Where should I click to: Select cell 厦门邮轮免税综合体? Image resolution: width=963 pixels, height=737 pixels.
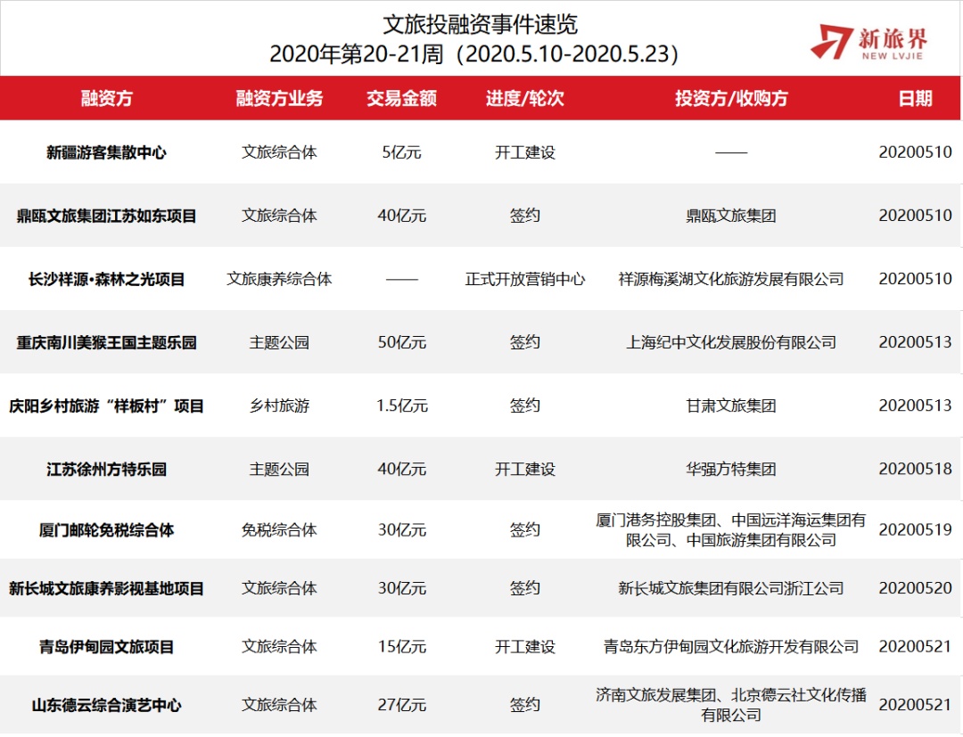[106, 529]
